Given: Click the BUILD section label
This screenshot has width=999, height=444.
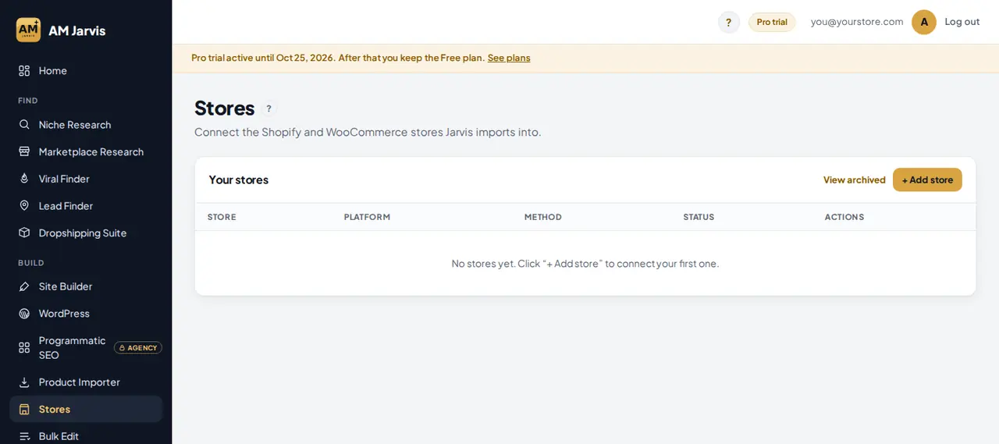Looking at the screenshot, I should (x=31, y=263).
